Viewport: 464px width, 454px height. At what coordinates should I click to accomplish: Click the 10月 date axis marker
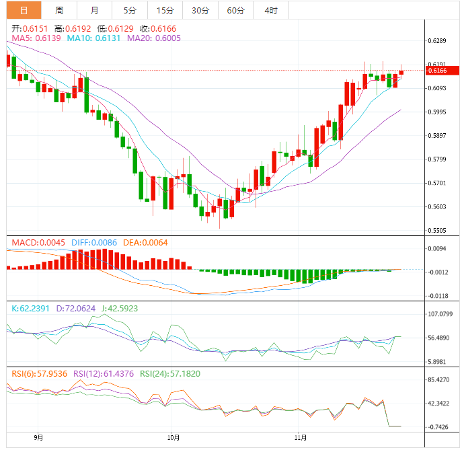tap(173, 437)
